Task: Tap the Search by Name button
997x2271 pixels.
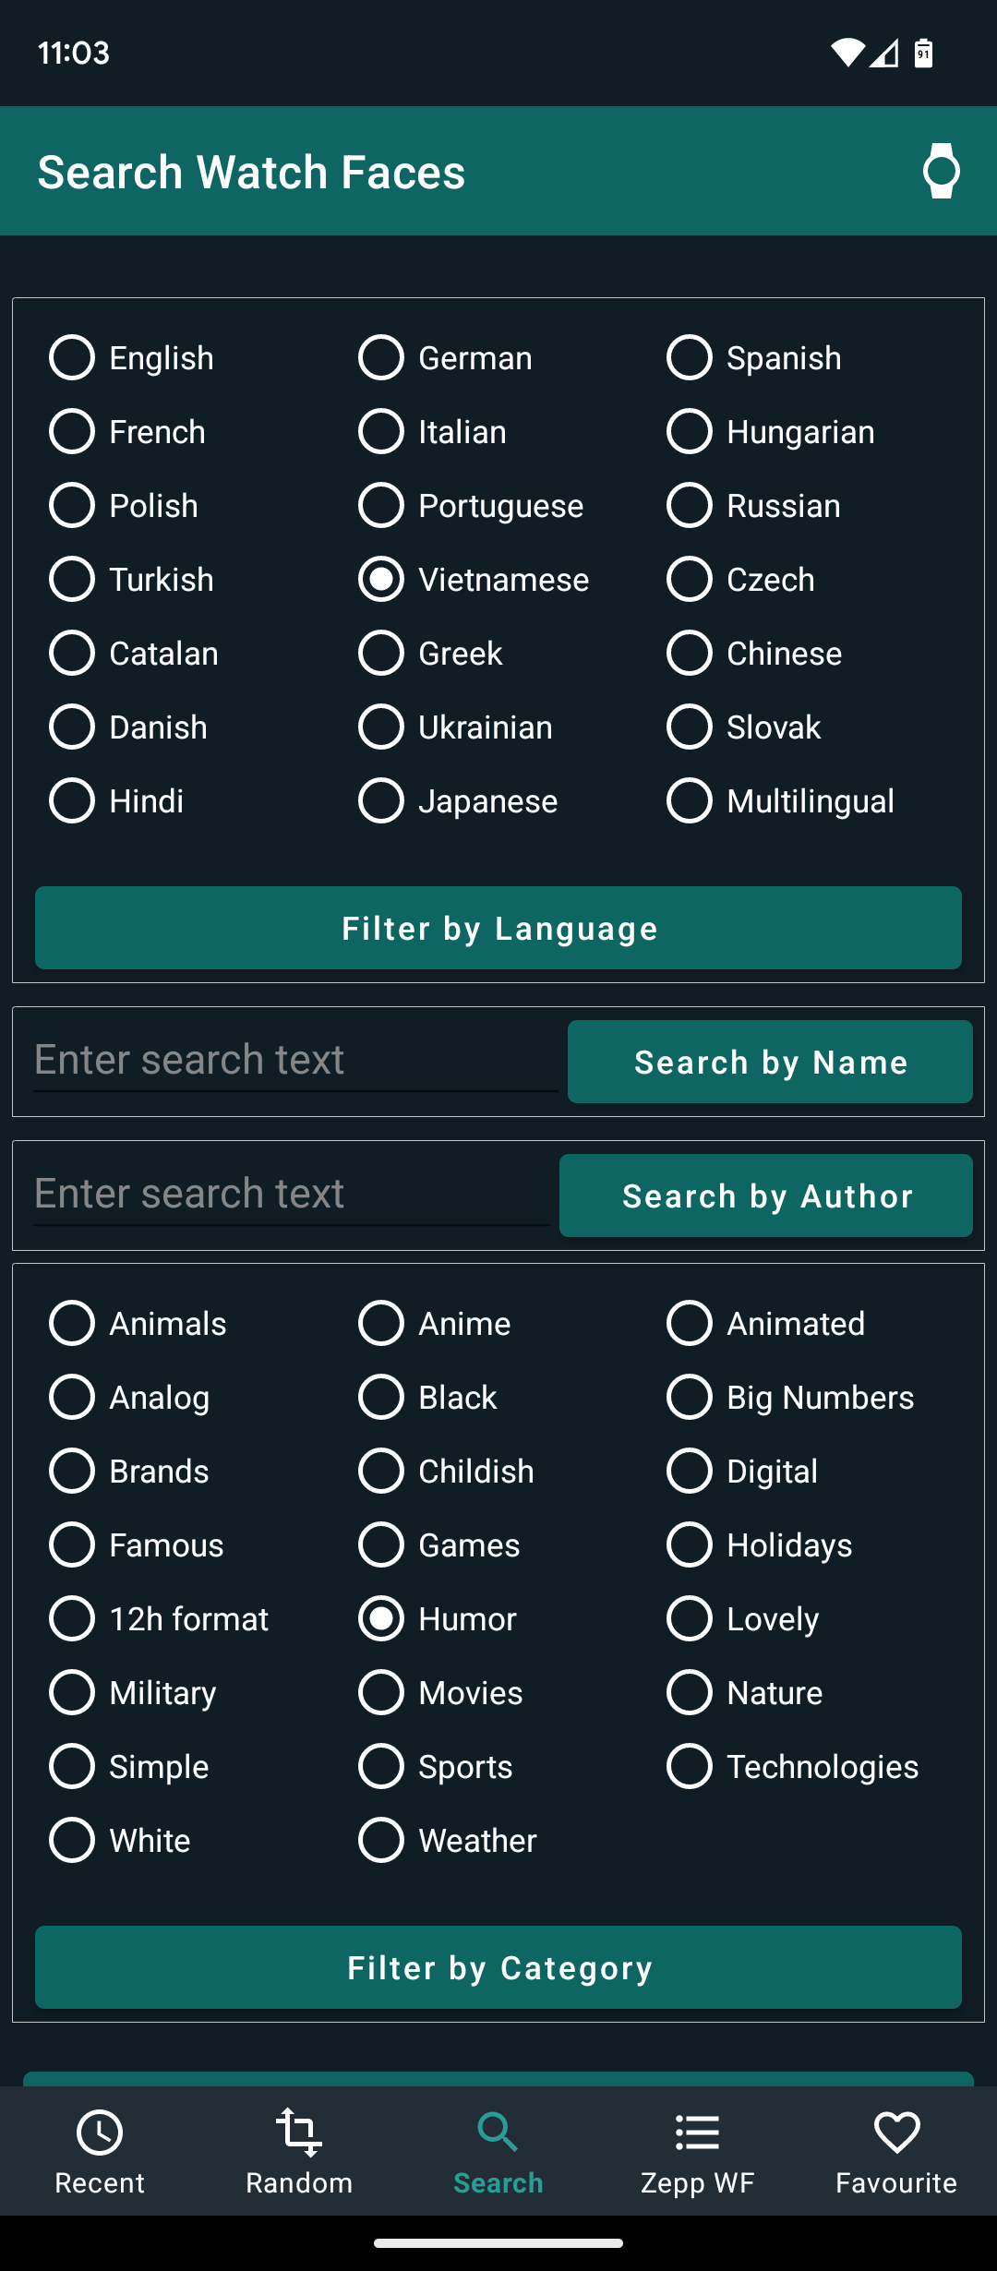Action: click(770, 1062)
